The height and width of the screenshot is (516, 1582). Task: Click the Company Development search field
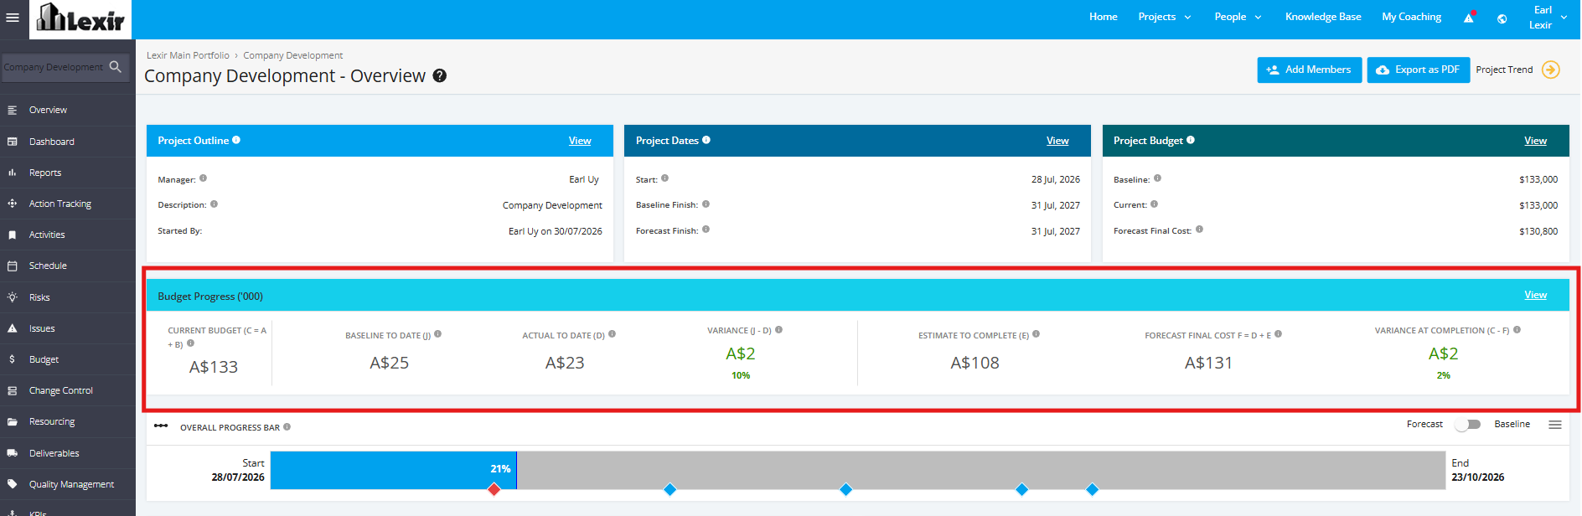point(64,67)
